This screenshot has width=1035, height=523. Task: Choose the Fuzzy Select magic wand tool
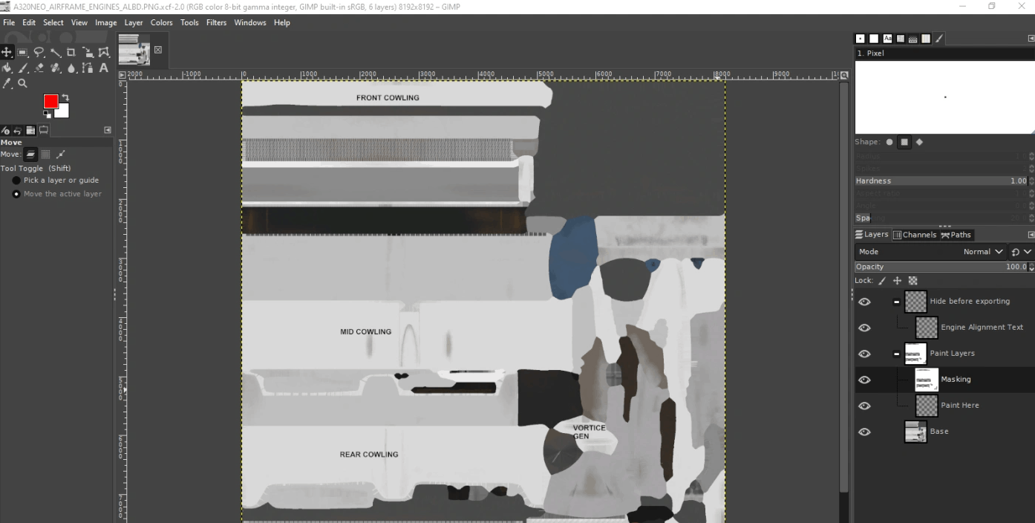[56, 53]
